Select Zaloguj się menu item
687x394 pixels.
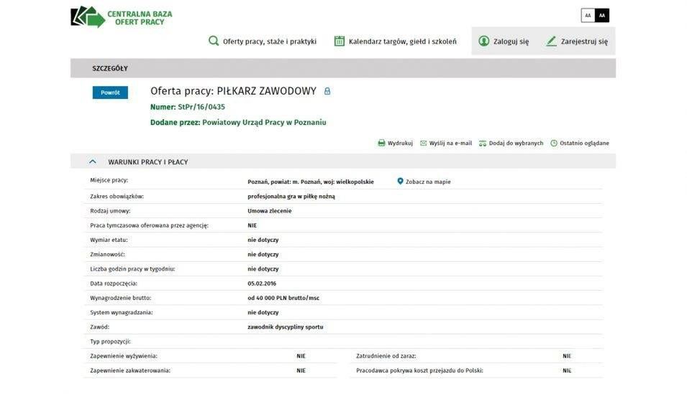[511, 42]
